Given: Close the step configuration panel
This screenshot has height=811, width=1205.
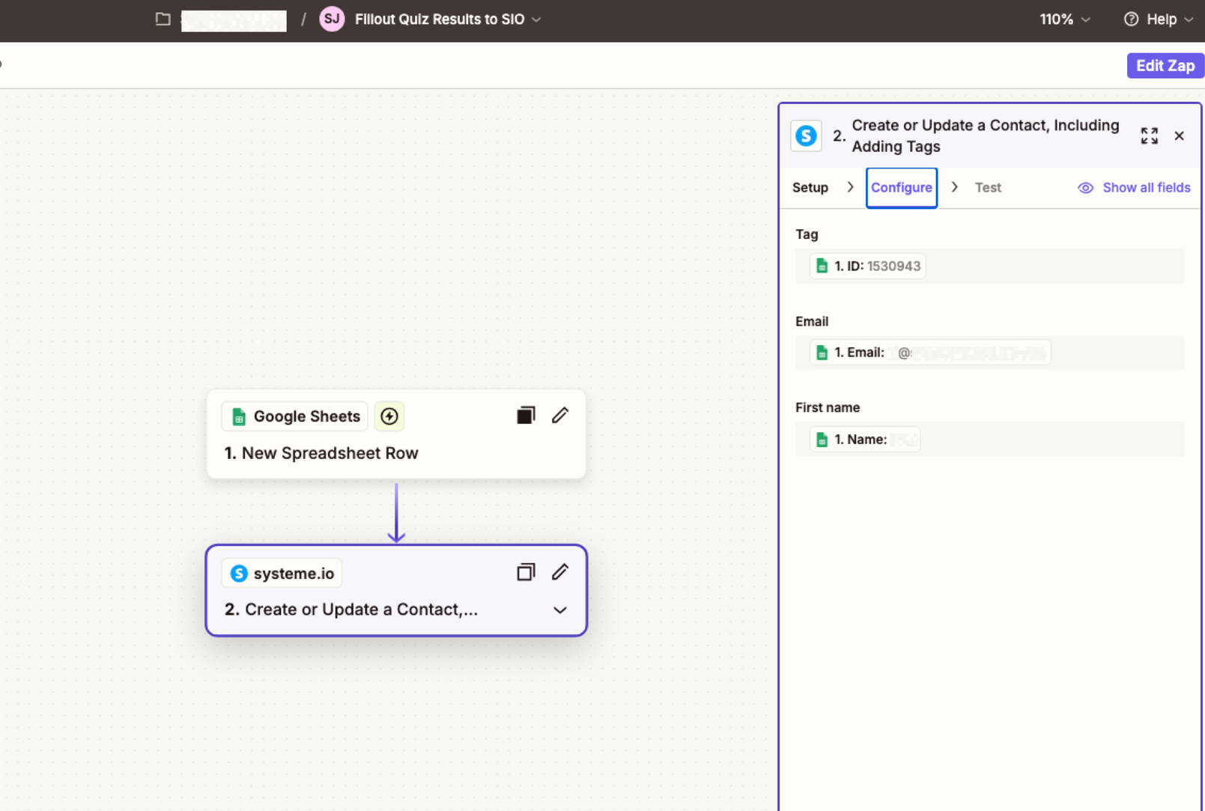Looking at the screenshot, I should point(1180,136).
